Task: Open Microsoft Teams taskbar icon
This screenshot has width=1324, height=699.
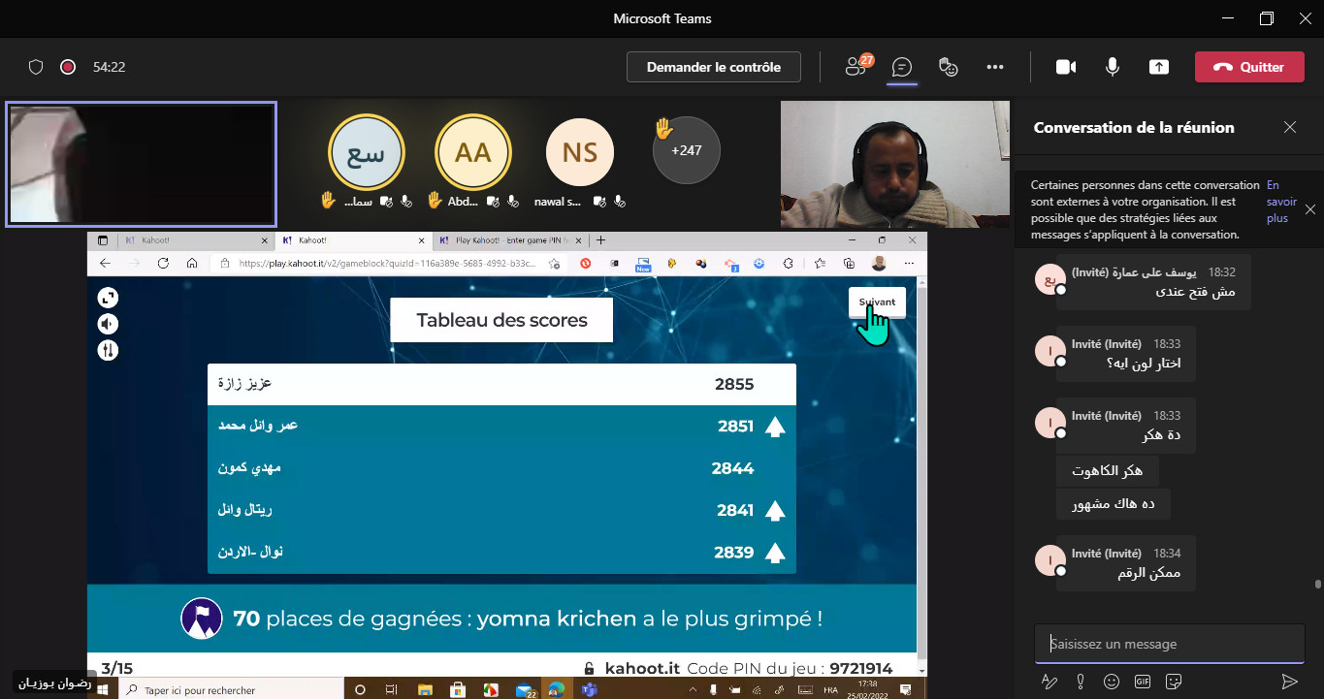Action: (588, 690)
